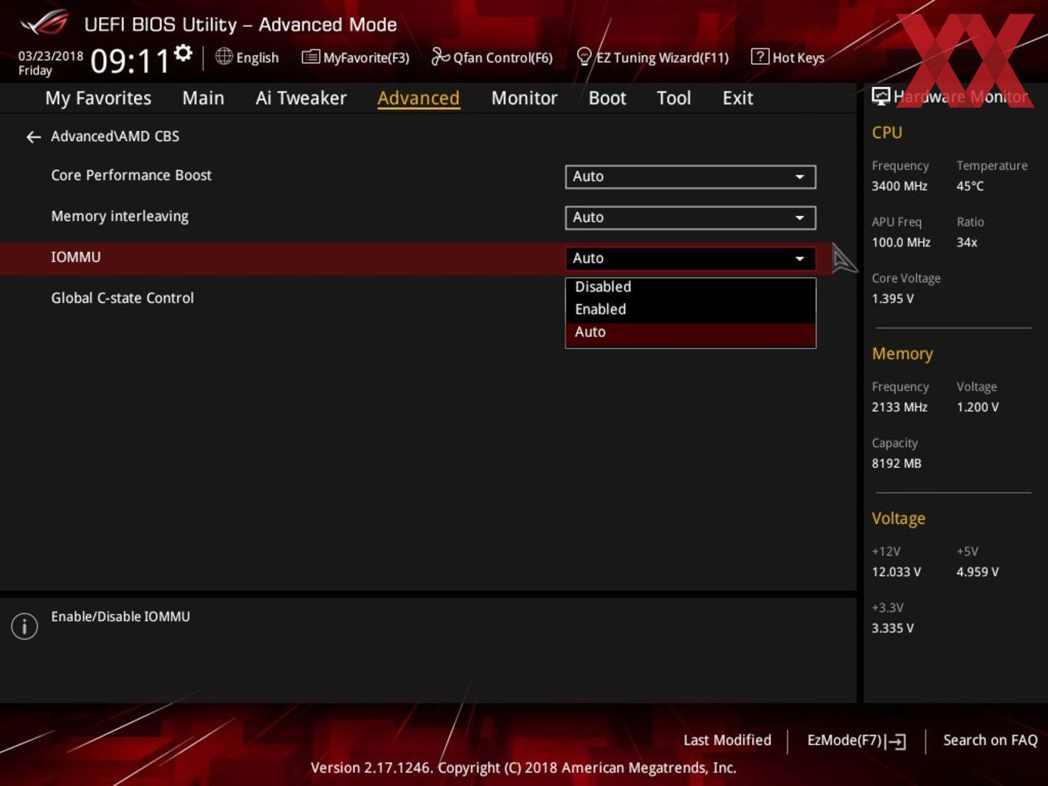This screenshot has width=1048, height=786.
Task: Click the arrow on Memory interleaving box
Action: point(800,217)
